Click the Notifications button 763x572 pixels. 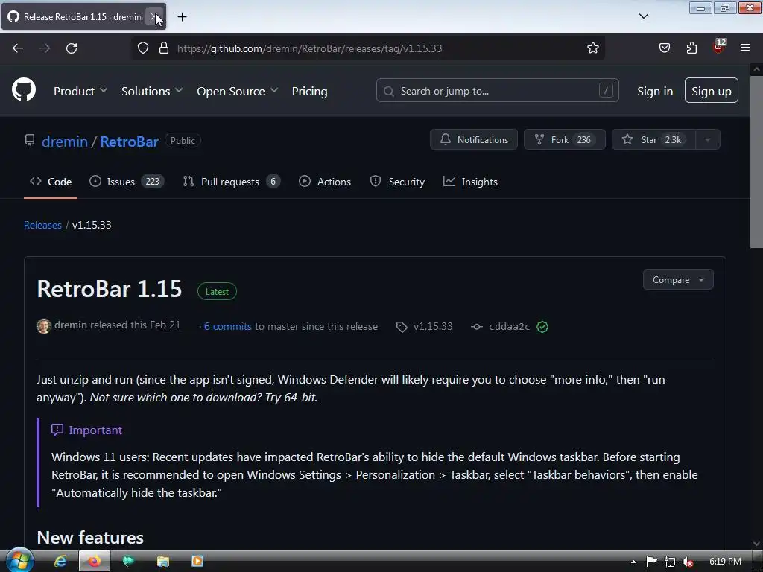474,139
